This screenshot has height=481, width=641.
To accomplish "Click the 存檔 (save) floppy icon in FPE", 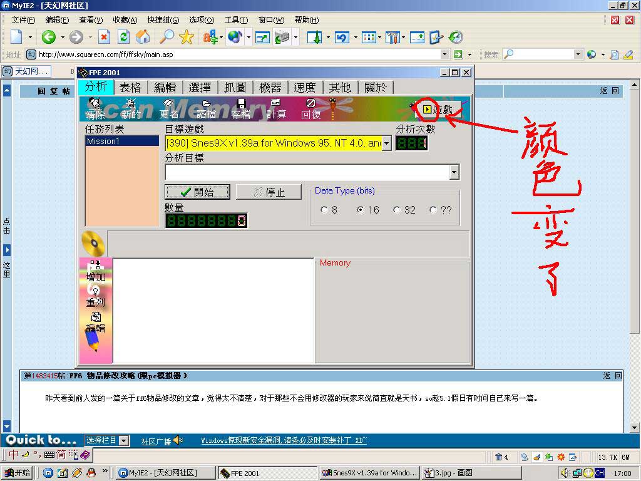I will click(241, 109).
